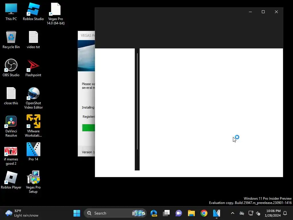
Task: Open Google Chrome from taskbar
Action: coord(204,213)
